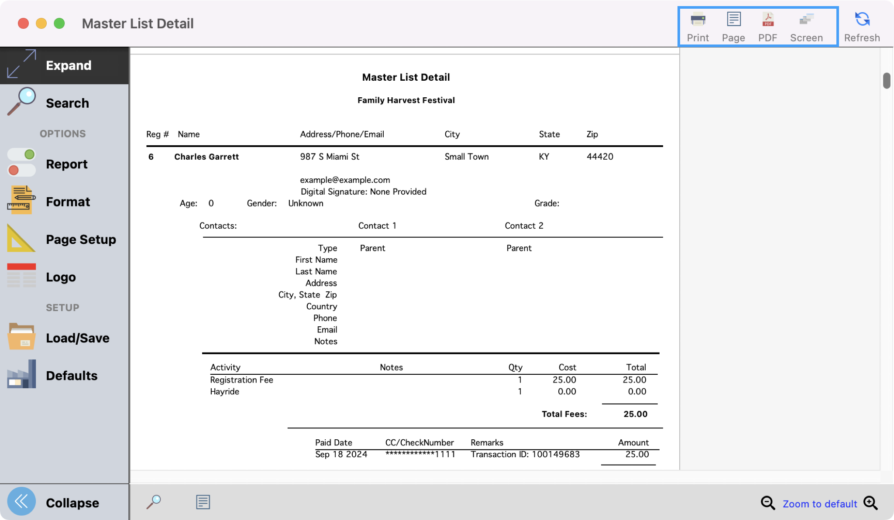894x520 pixels.
Task: Zoom in using the rightmost magnifier icon
Action: coord(871,503)
